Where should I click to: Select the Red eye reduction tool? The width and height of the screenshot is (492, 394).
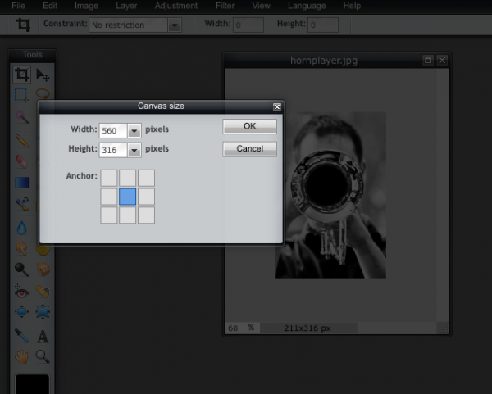[x=22, y=292]
